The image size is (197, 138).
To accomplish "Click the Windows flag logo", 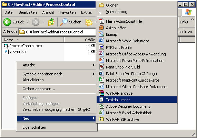I will click(x=188, y=12).
